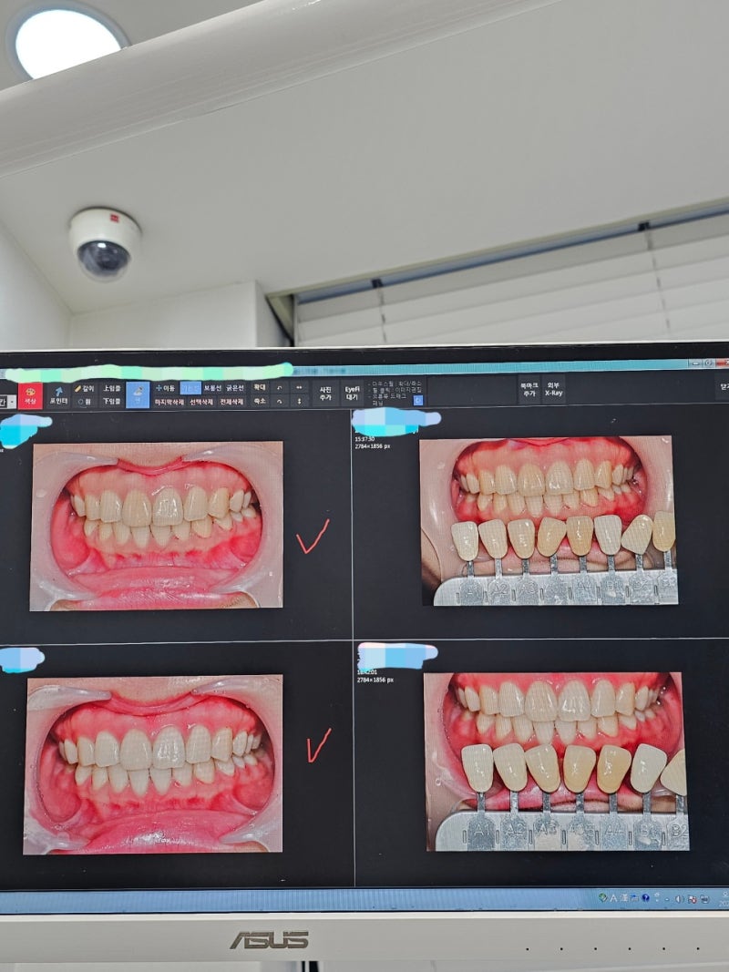Click the blue settings icon beside mouse hints
Viewport: 729px width, 972px height.
coord(418,401)
